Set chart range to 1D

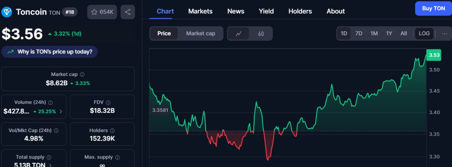point(344,34)
